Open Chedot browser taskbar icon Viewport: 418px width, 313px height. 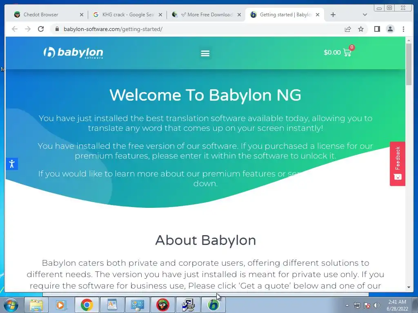162,305
